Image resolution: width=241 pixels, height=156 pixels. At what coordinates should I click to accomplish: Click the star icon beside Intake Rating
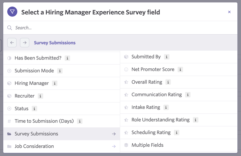[x=126, y=107]
